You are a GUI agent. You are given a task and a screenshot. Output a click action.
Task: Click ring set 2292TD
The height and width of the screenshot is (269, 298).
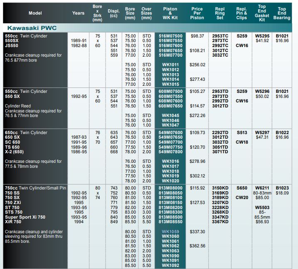pyautogui.click(x=220, y=132)
